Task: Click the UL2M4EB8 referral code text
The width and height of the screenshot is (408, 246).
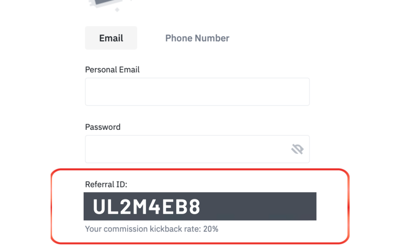Action: (146, 207)
